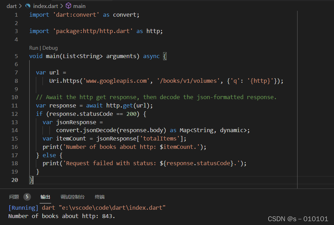Click 'package:http/http.dart' import string
The width and height of the screenshot is (334, 225).
point(93,31)
